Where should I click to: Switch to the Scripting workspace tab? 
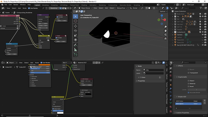coord(137,5)
